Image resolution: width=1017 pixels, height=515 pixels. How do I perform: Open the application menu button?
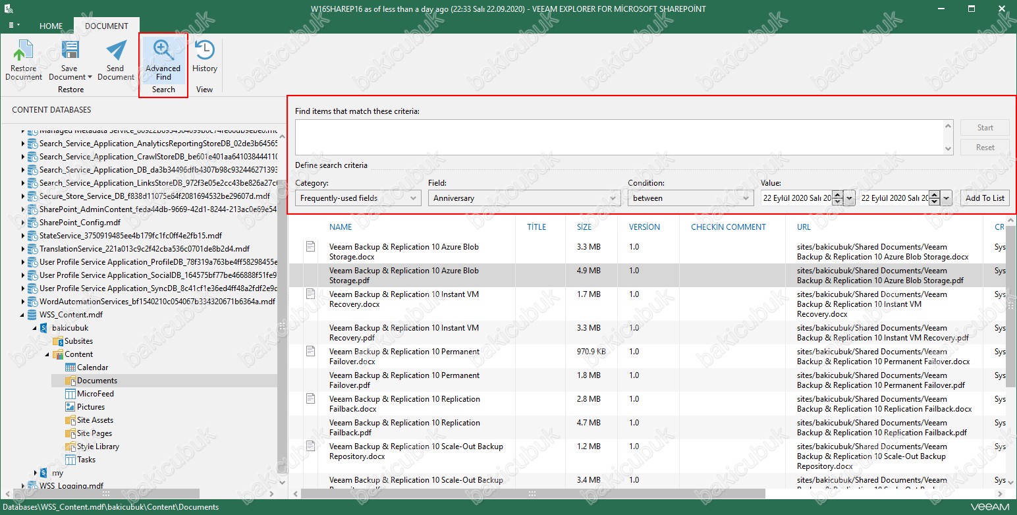click(x=13, y=25)
